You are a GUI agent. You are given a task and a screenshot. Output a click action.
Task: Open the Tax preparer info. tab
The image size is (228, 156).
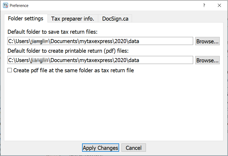tap(73, 19)
